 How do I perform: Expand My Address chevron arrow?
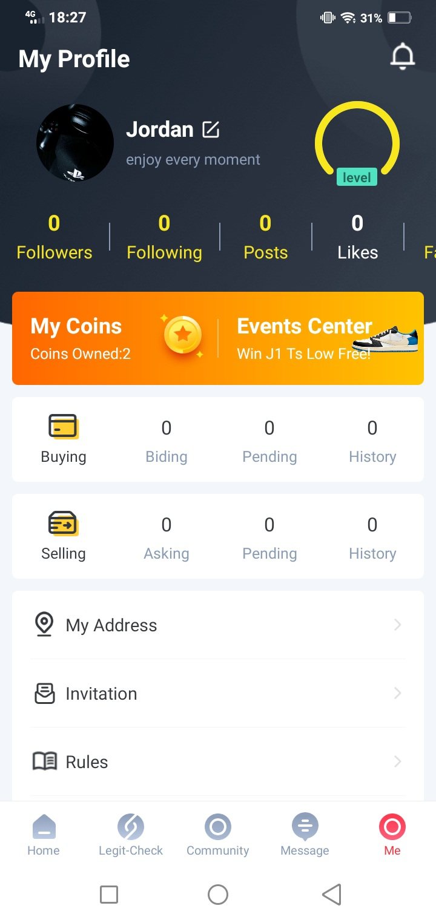pyautogui.click(x=397, y=625)
